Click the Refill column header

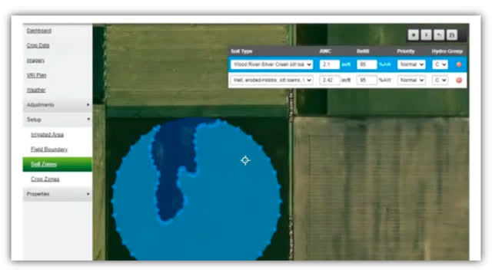(363, 51)
